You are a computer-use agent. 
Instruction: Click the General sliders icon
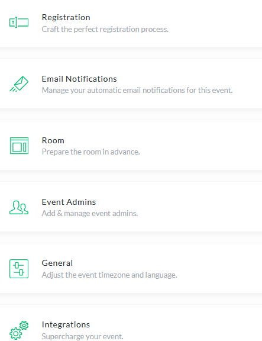pyautogui.click(x=19, y=269)
